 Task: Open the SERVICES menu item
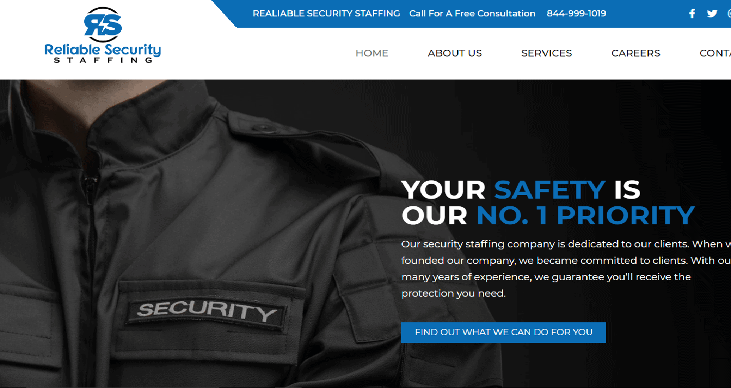[547, 53]
